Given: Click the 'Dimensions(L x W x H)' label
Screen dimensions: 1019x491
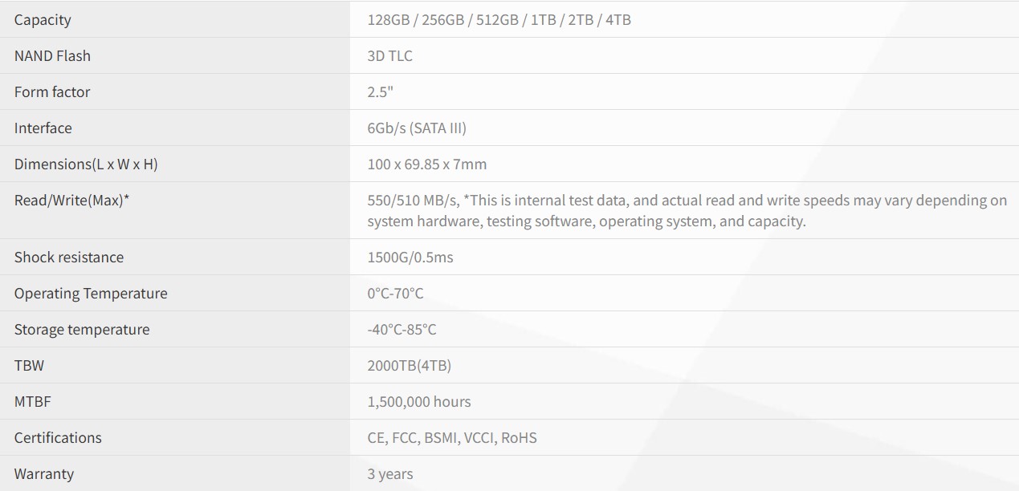Looking at the screenshot, I should pos(86,164).
